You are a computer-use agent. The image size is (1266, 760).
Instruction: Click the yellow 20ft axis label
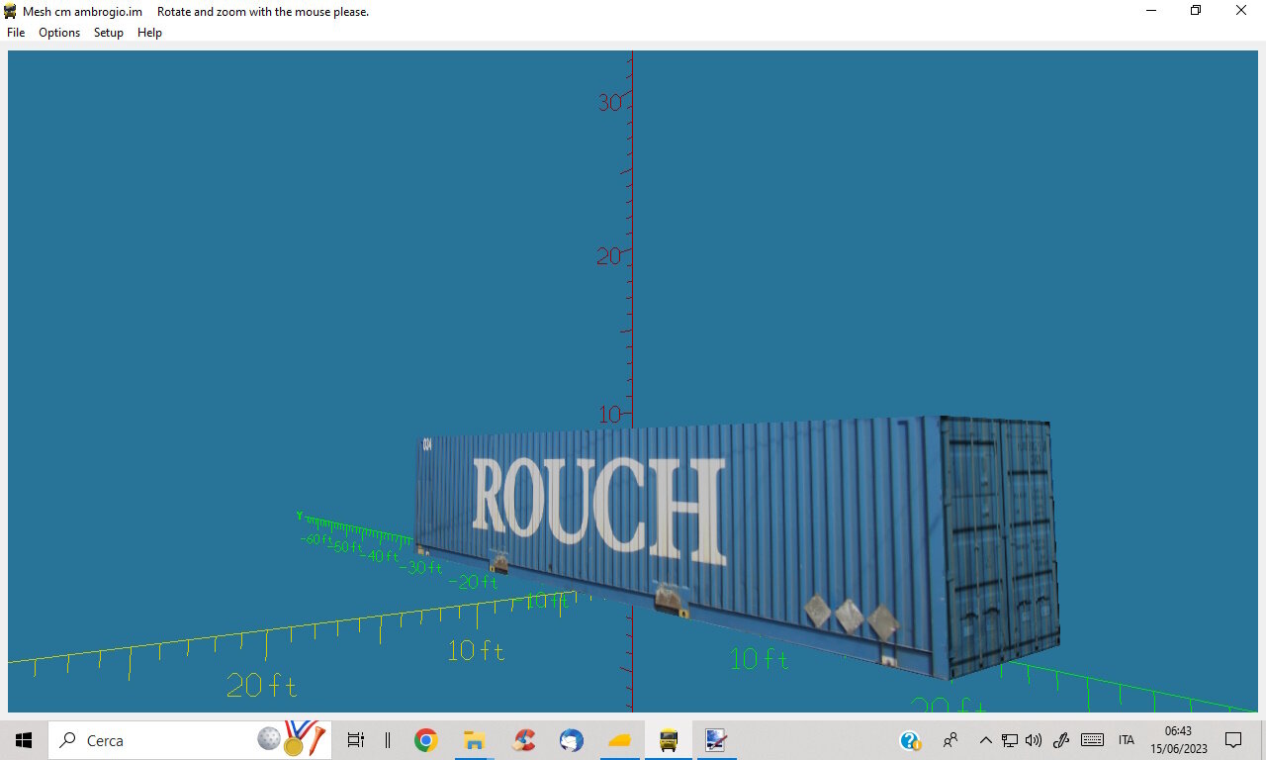pos(261,685)
